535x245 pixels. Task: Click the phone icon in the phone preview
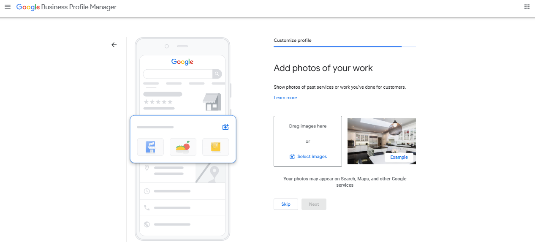point(147,207)
